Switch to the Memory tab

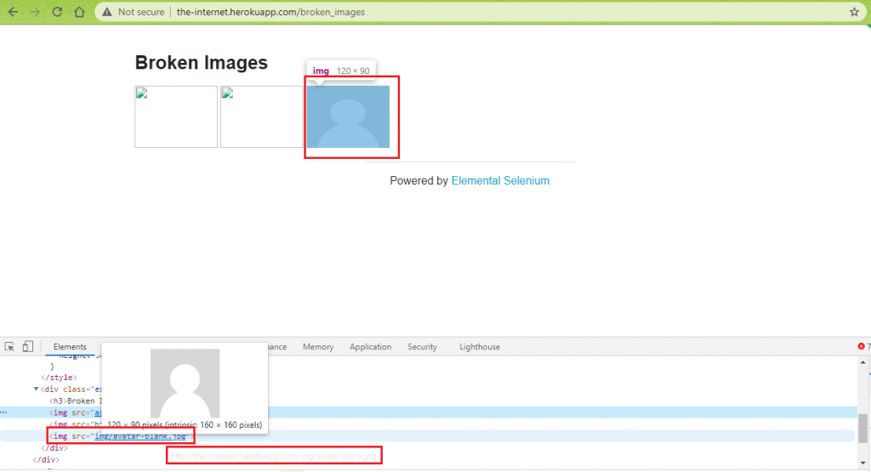pyautogui.click(x=318, y=346)
